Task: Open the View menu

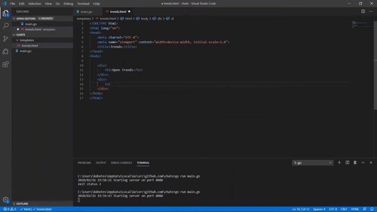Action: point(48,4)
